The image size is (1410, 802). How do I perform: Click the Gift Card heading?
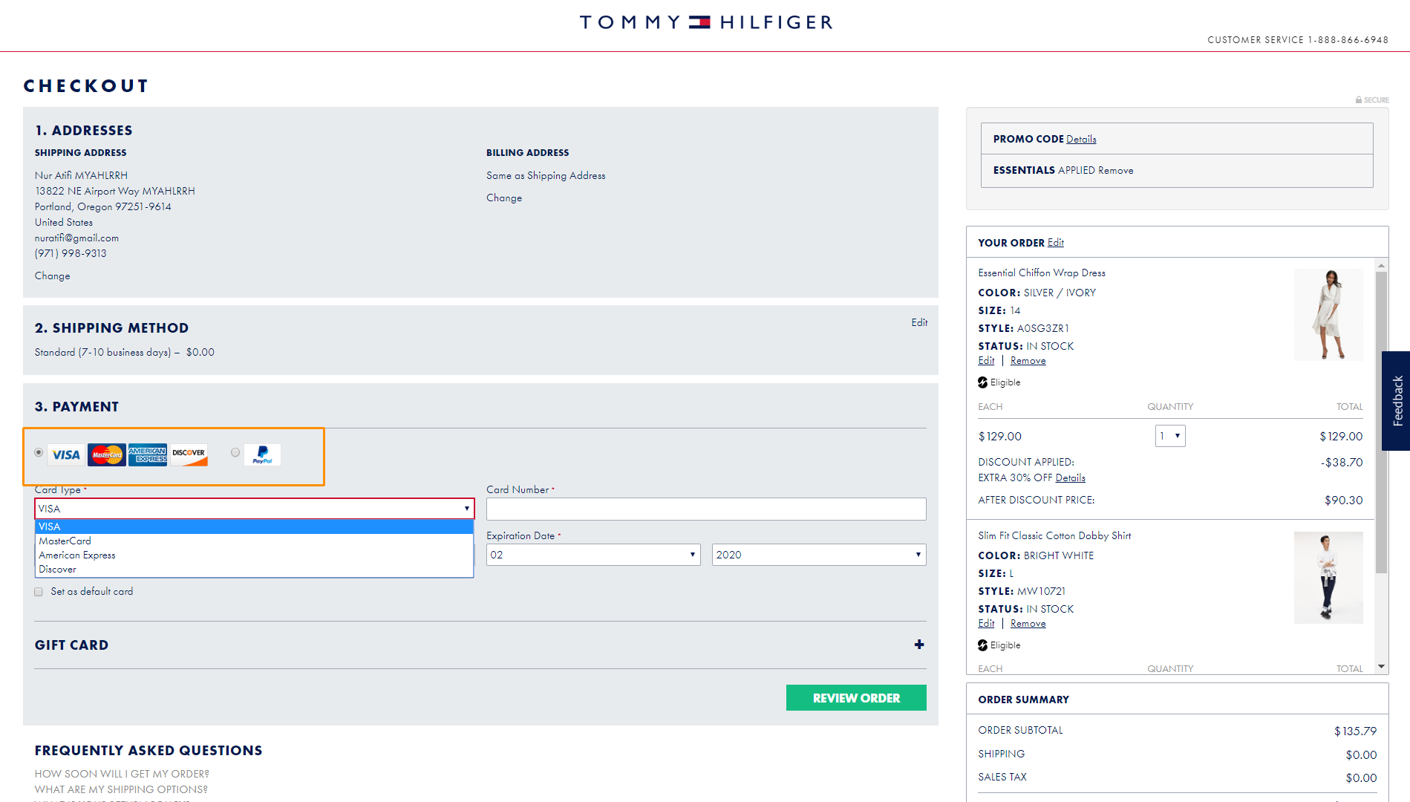71,645
